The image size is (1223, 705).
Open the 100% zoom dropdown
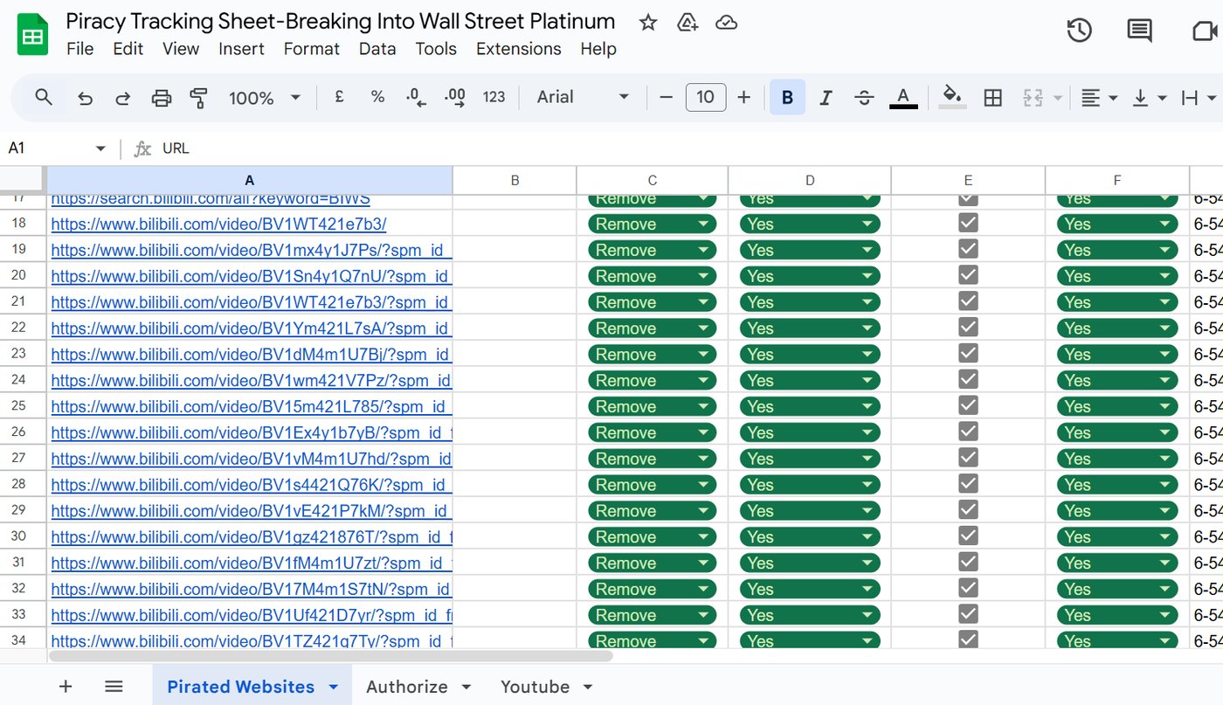[265, 98]
